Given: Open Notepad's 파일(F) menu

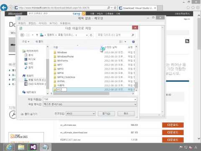Looking at the screenshot, I should pos(22,23).
